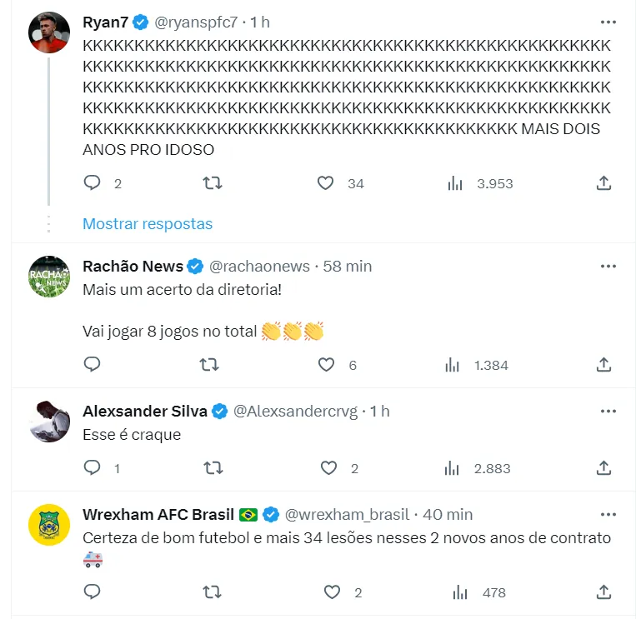
Task: Open Ryan7's profile picture
Action: tap(49, 32)
